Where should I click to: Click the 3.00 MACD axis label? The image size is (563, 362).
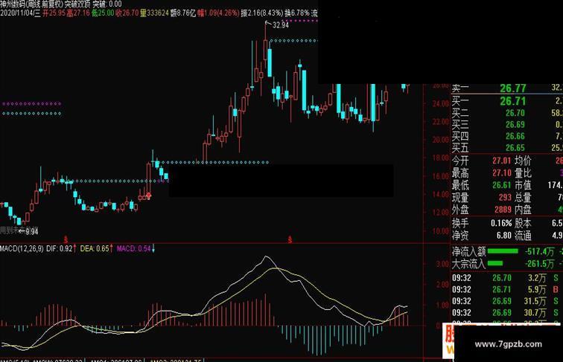(x=442, y=264)
